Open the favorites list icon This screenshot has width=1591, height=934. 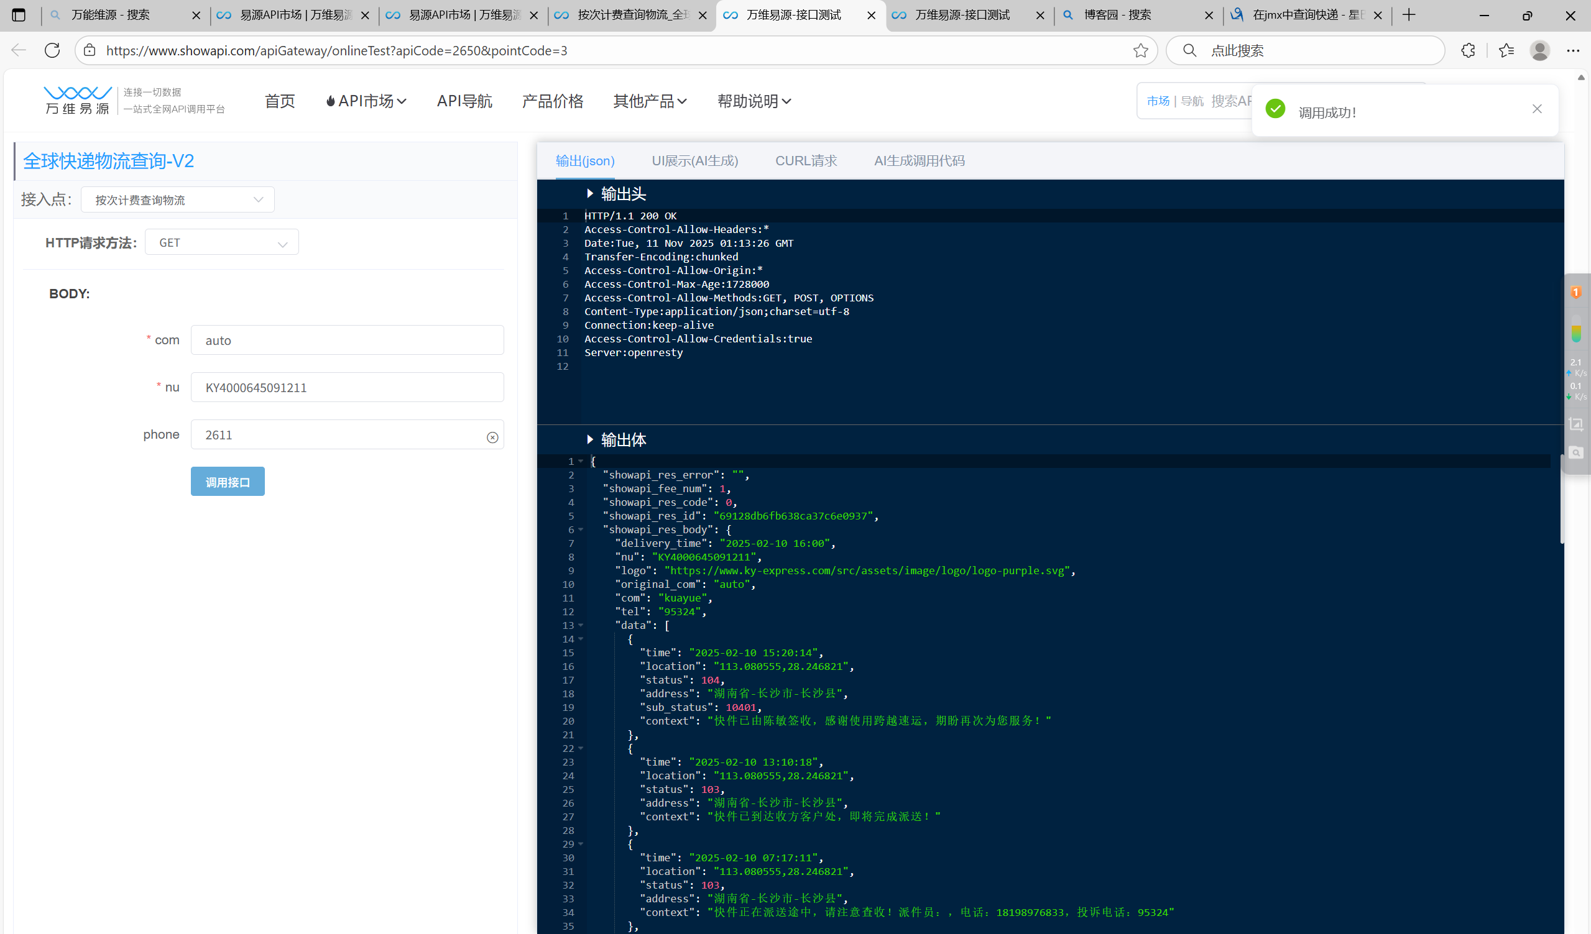tap(1506, 50)
